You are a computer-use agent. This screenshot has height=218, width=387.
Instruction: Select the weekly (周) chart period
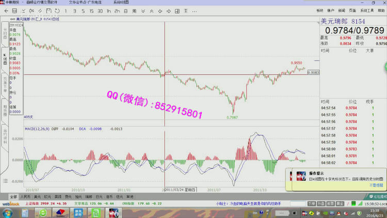(x=134, y=10)
